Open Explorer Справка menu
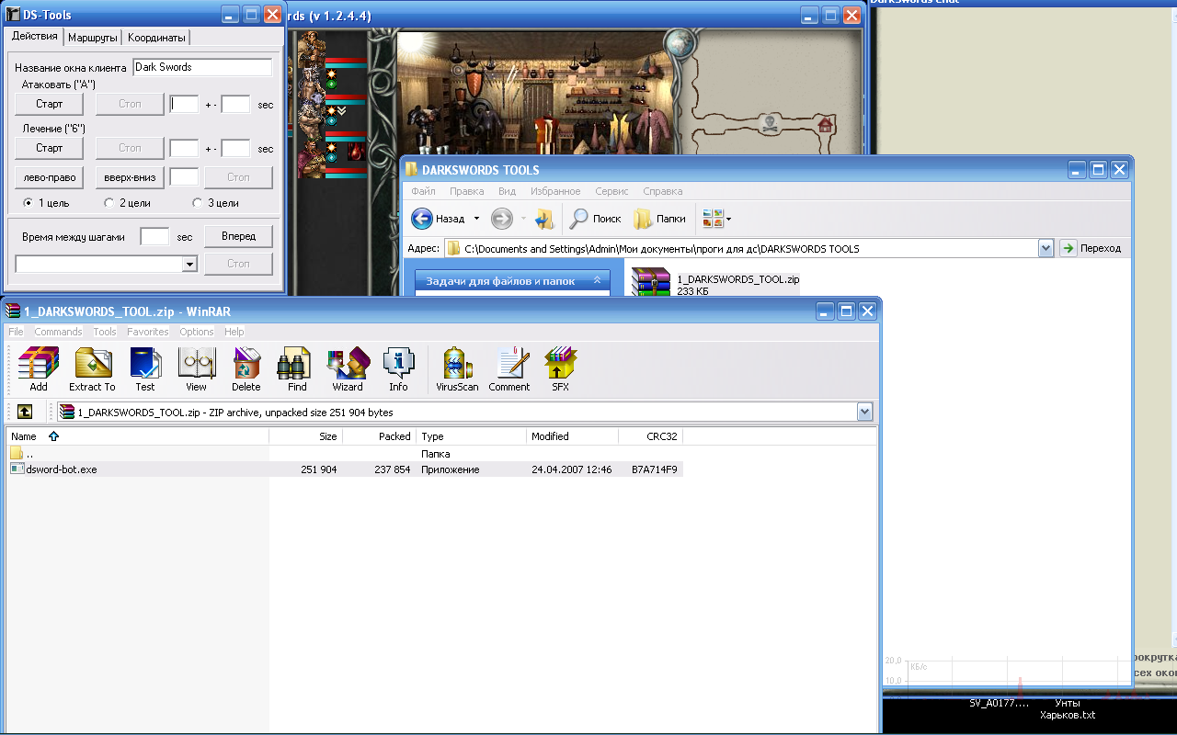1177x735 pixels. [x=663, y=191]
